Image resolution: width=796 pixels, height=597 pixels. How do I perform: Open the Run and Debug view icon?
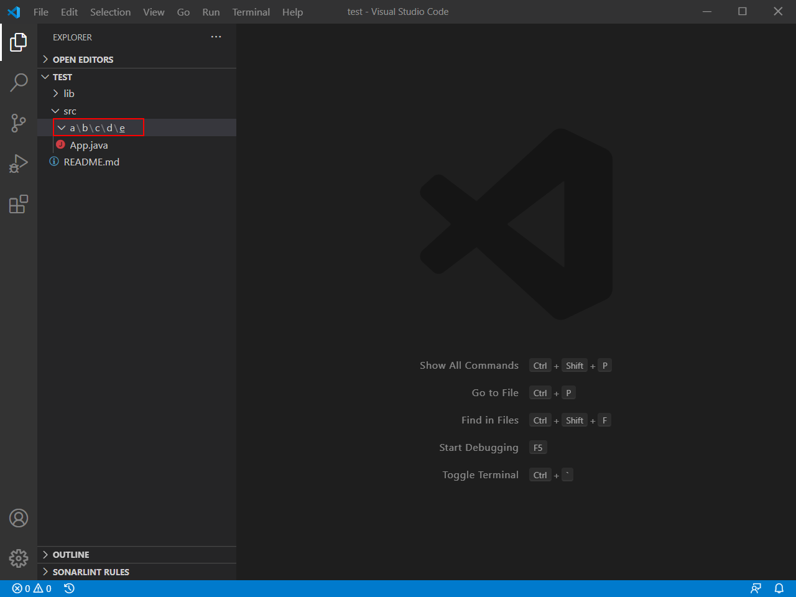click(19, 164)
